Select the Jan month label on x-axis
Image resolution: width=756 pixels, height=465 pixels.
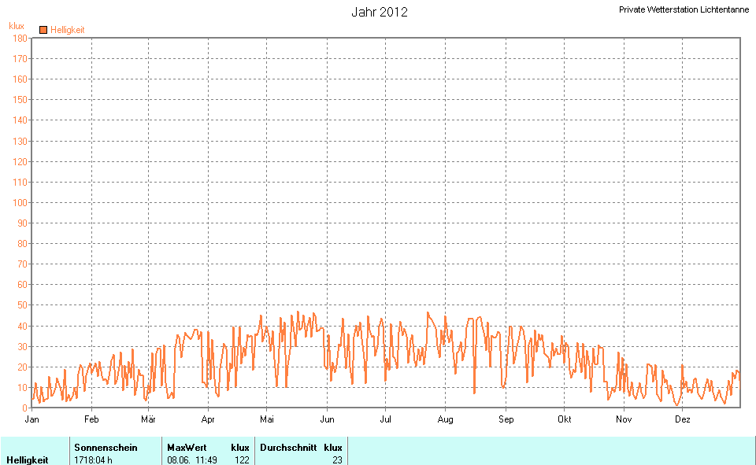pos(32,419)
